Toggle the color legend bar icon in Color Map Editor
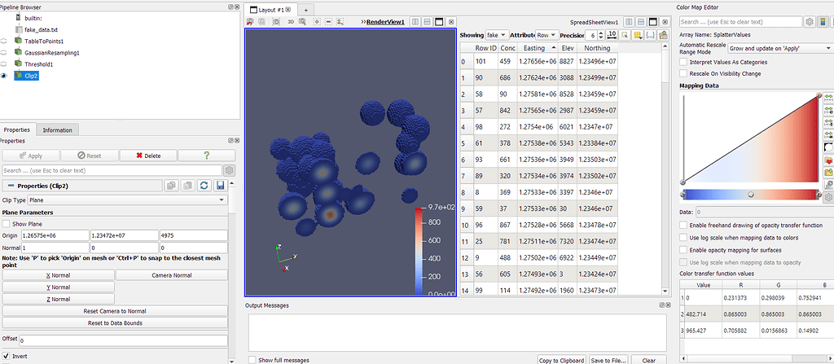The image size is (834, 364). point(823,22)
